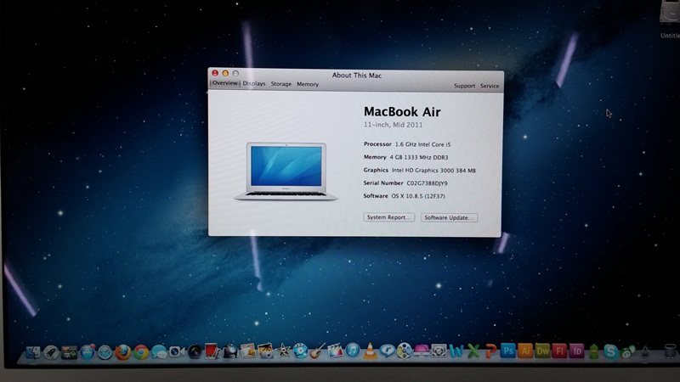Open the Memory tab
The image size is (680, 382).
pyautogui.click(x=308, y=84)
